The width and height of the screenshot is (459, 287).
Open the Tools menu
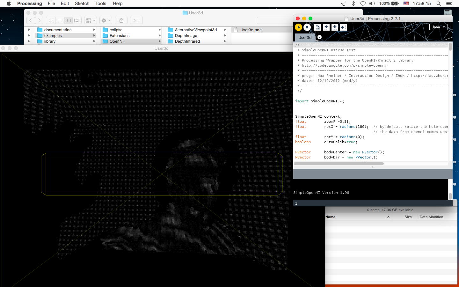(x=101, y=4)
